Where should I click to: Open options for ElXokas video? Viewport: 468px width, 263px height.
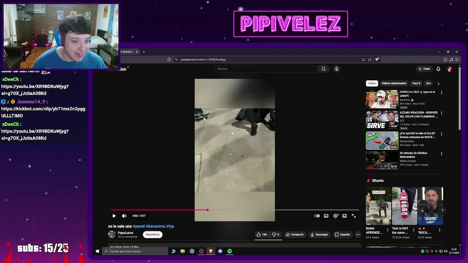(441, 153)
